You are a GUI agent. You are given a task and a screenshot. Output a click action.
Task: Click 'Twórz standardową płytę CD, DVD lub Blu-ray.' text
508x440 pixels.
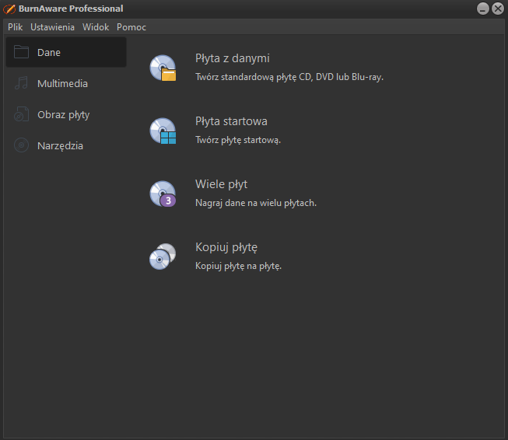289,77
